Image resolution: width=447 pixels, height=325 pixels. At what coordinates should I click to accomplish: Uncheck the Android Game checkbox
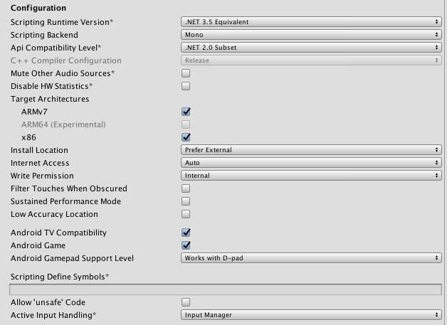coord(186,245)
